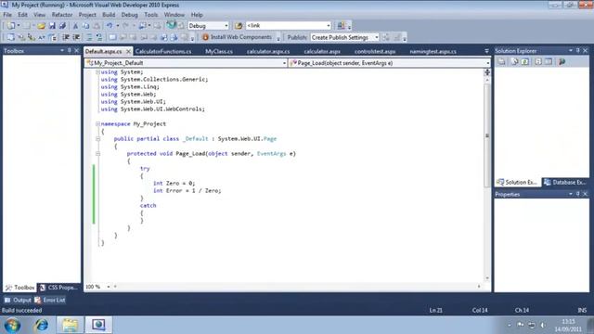Click the Start Debugging play icon
The height and width of the screenshot is (334, 594).
click(171, 25)
